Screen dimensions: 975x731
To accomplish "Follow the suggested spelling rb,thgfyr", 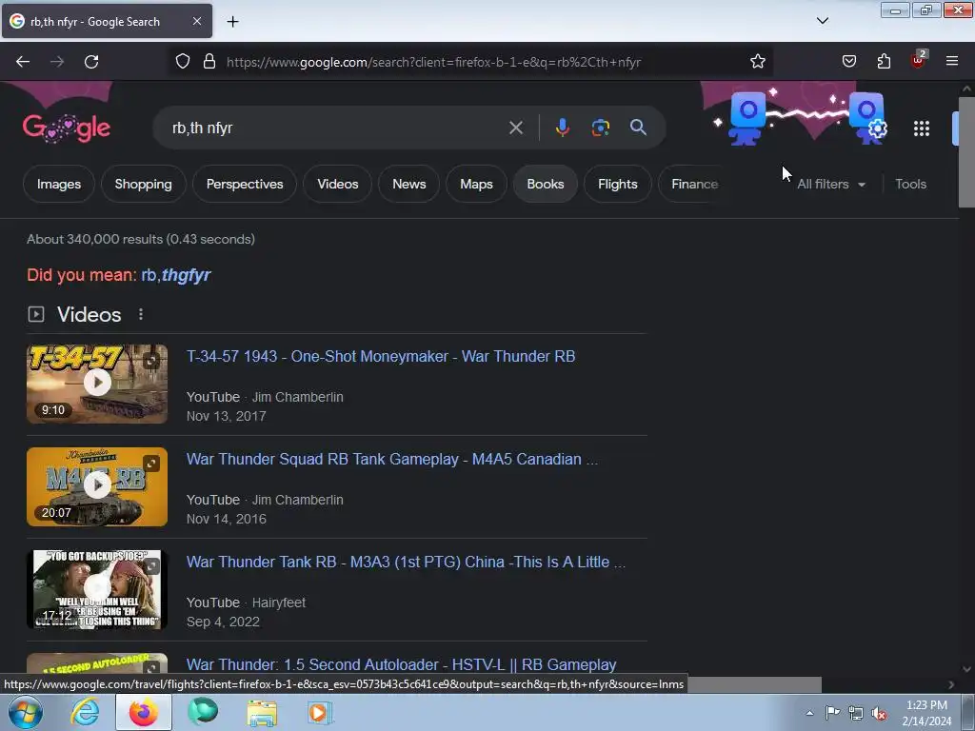I will tap(176, 275).
